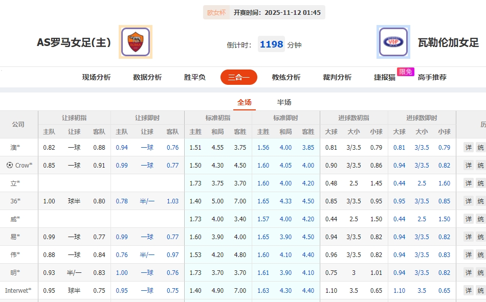
Task: Click the Vålerenga women's team logo
Action: coord(394,42)
